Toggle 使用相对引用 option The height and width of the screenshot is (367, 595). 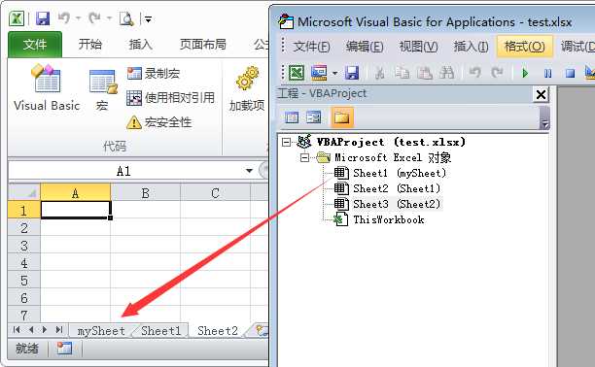170,98
